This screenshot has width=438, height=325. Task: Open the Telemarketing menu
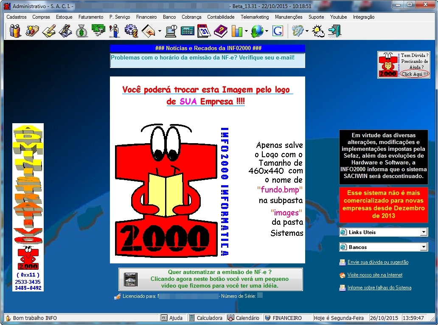[255, 17]
